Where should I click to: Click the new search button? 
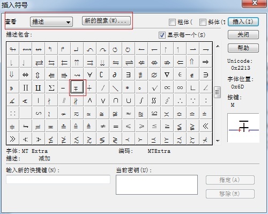(106, 21)
